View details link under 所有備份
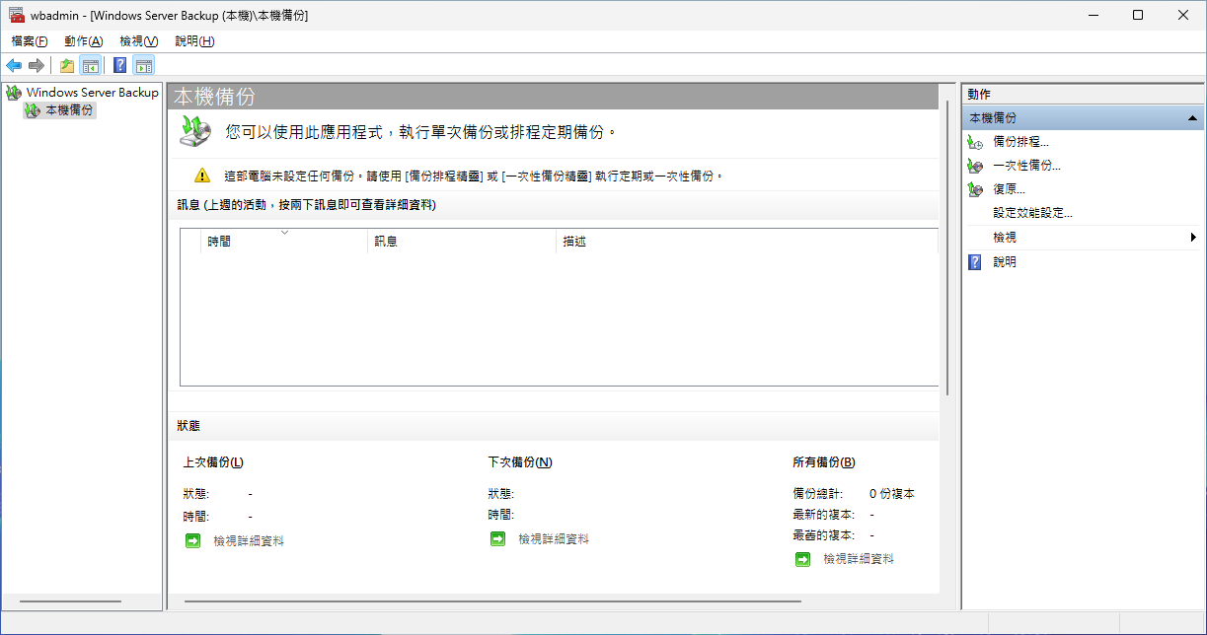This screenshot has width=1207, height=635. click(859, 559)
